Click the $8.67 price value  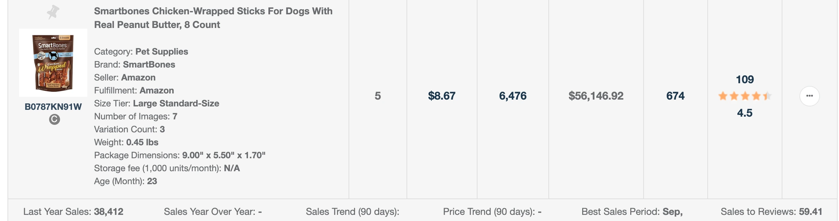point(442,96)
